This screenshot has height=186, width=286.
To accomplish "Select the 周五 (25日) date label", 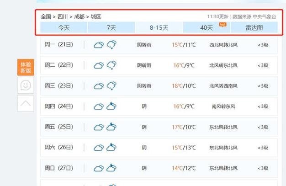I will tap(59, 127).
